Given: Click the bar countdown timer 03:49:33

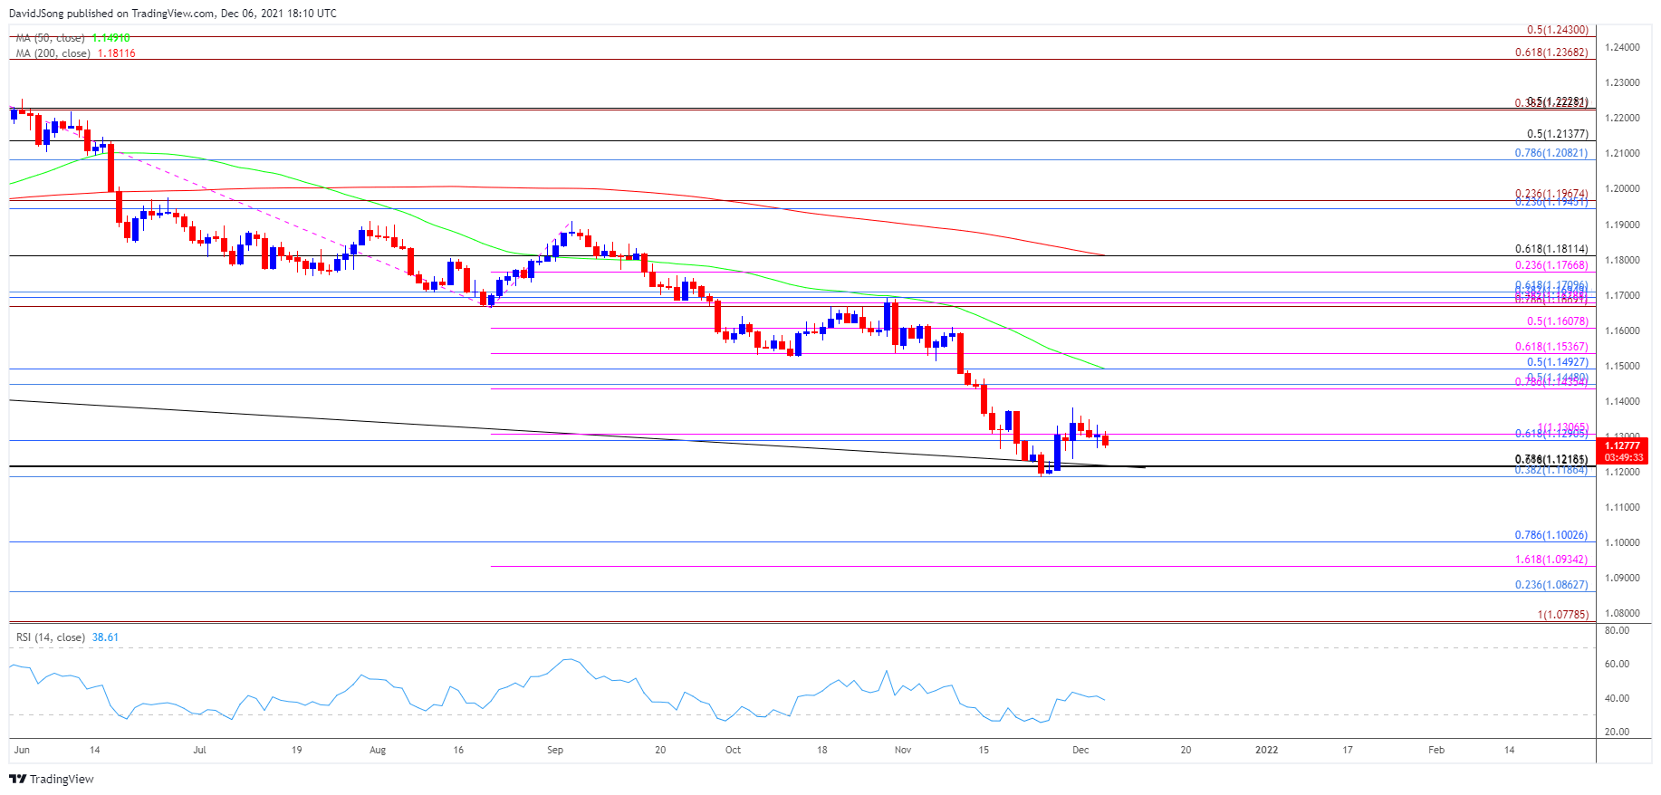Looking at the screenshot, I should click(1622, 457).
